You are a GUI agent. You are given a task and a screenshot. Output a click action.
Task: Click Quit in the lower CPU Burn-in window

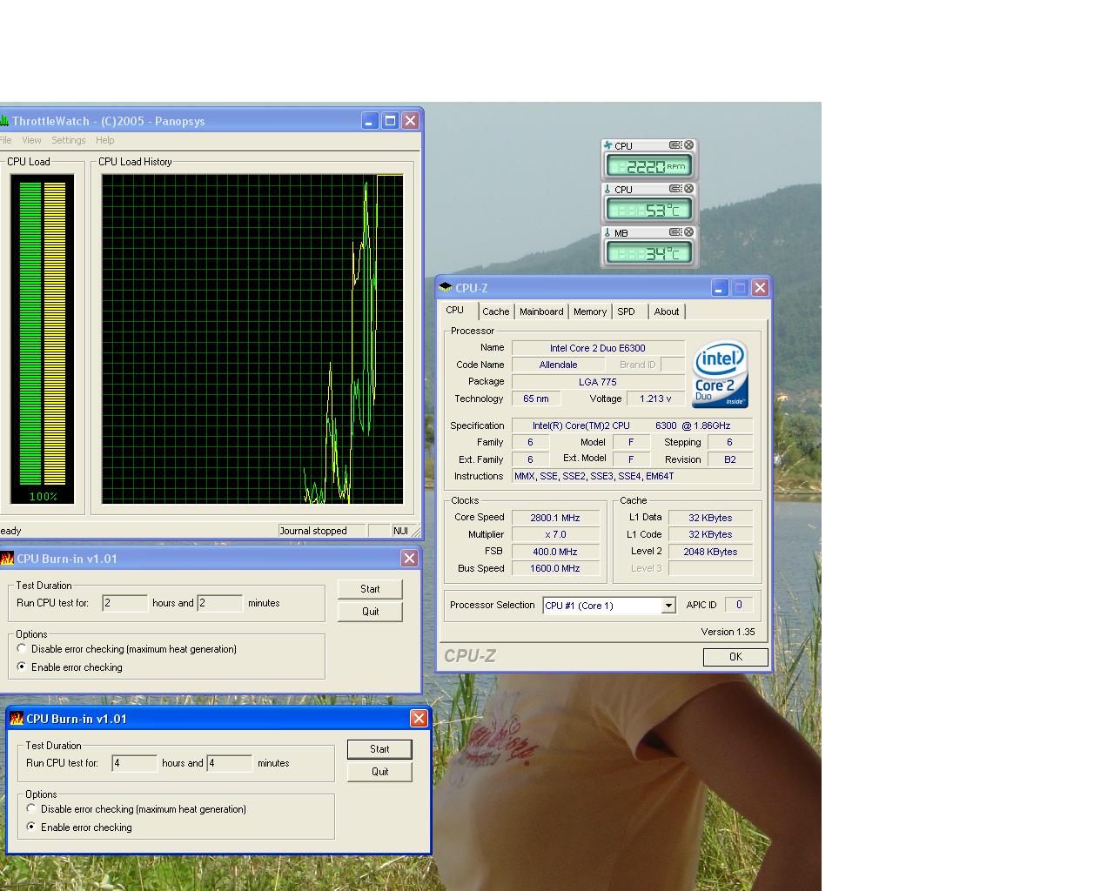tap(379, 772)
